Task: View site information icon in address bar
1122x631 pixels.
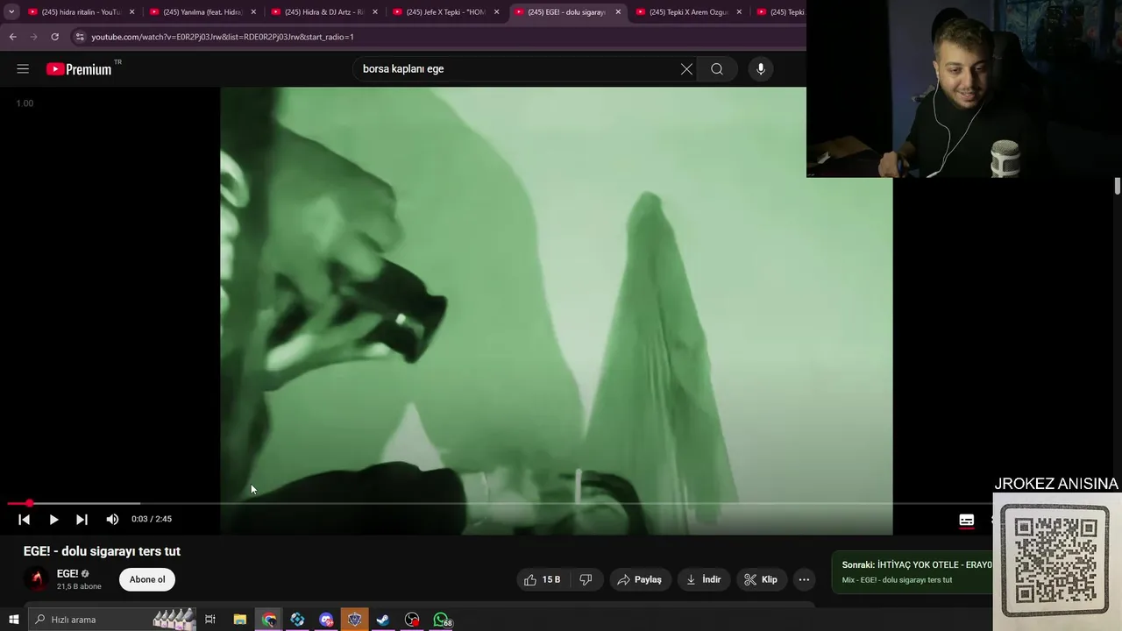Action: tap(80, 37)
